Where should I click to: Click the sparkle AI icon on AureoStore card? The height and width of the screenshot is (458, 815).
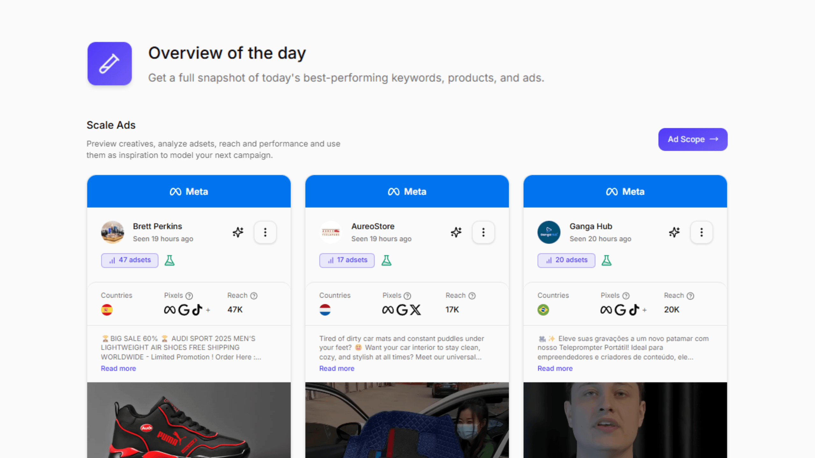(x=456, y=232)
